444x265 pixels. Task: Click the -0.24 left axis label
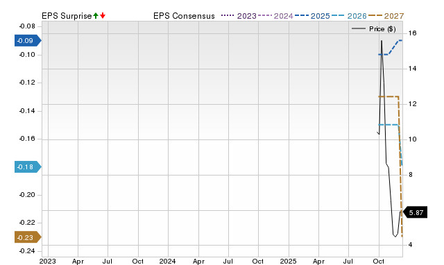point(27,251)
